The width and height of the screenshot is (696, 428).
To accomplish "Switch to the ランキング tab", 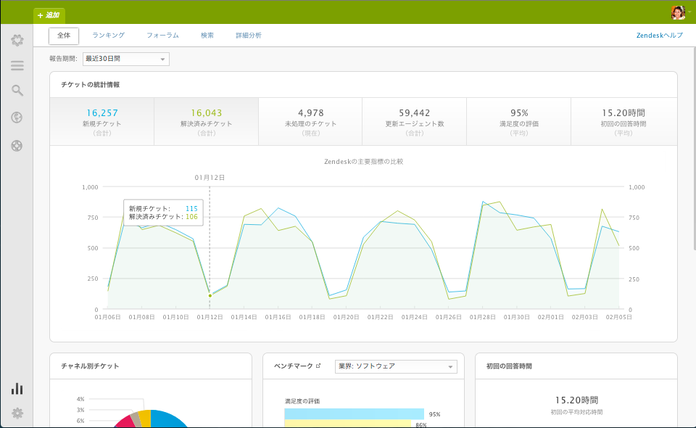I will 108,36.
